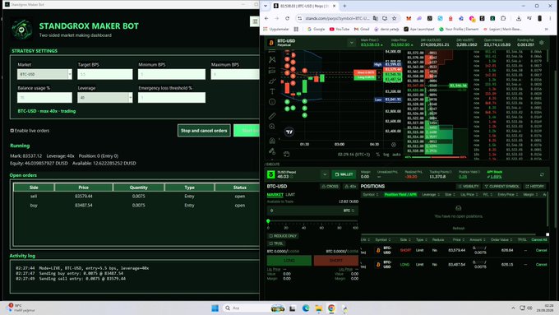Open the Chrome tab search dropdown
This screenshot has width=559, height=315.
(x=266, y=6)
